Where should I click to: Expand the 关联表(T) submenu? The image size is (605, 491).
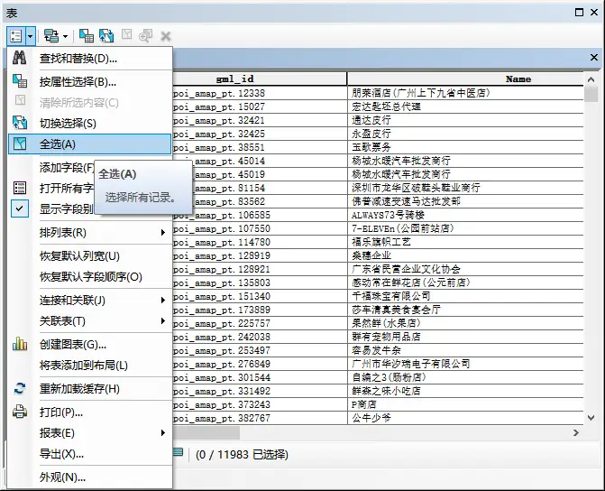pyautogui.click(x=89, y=320)
